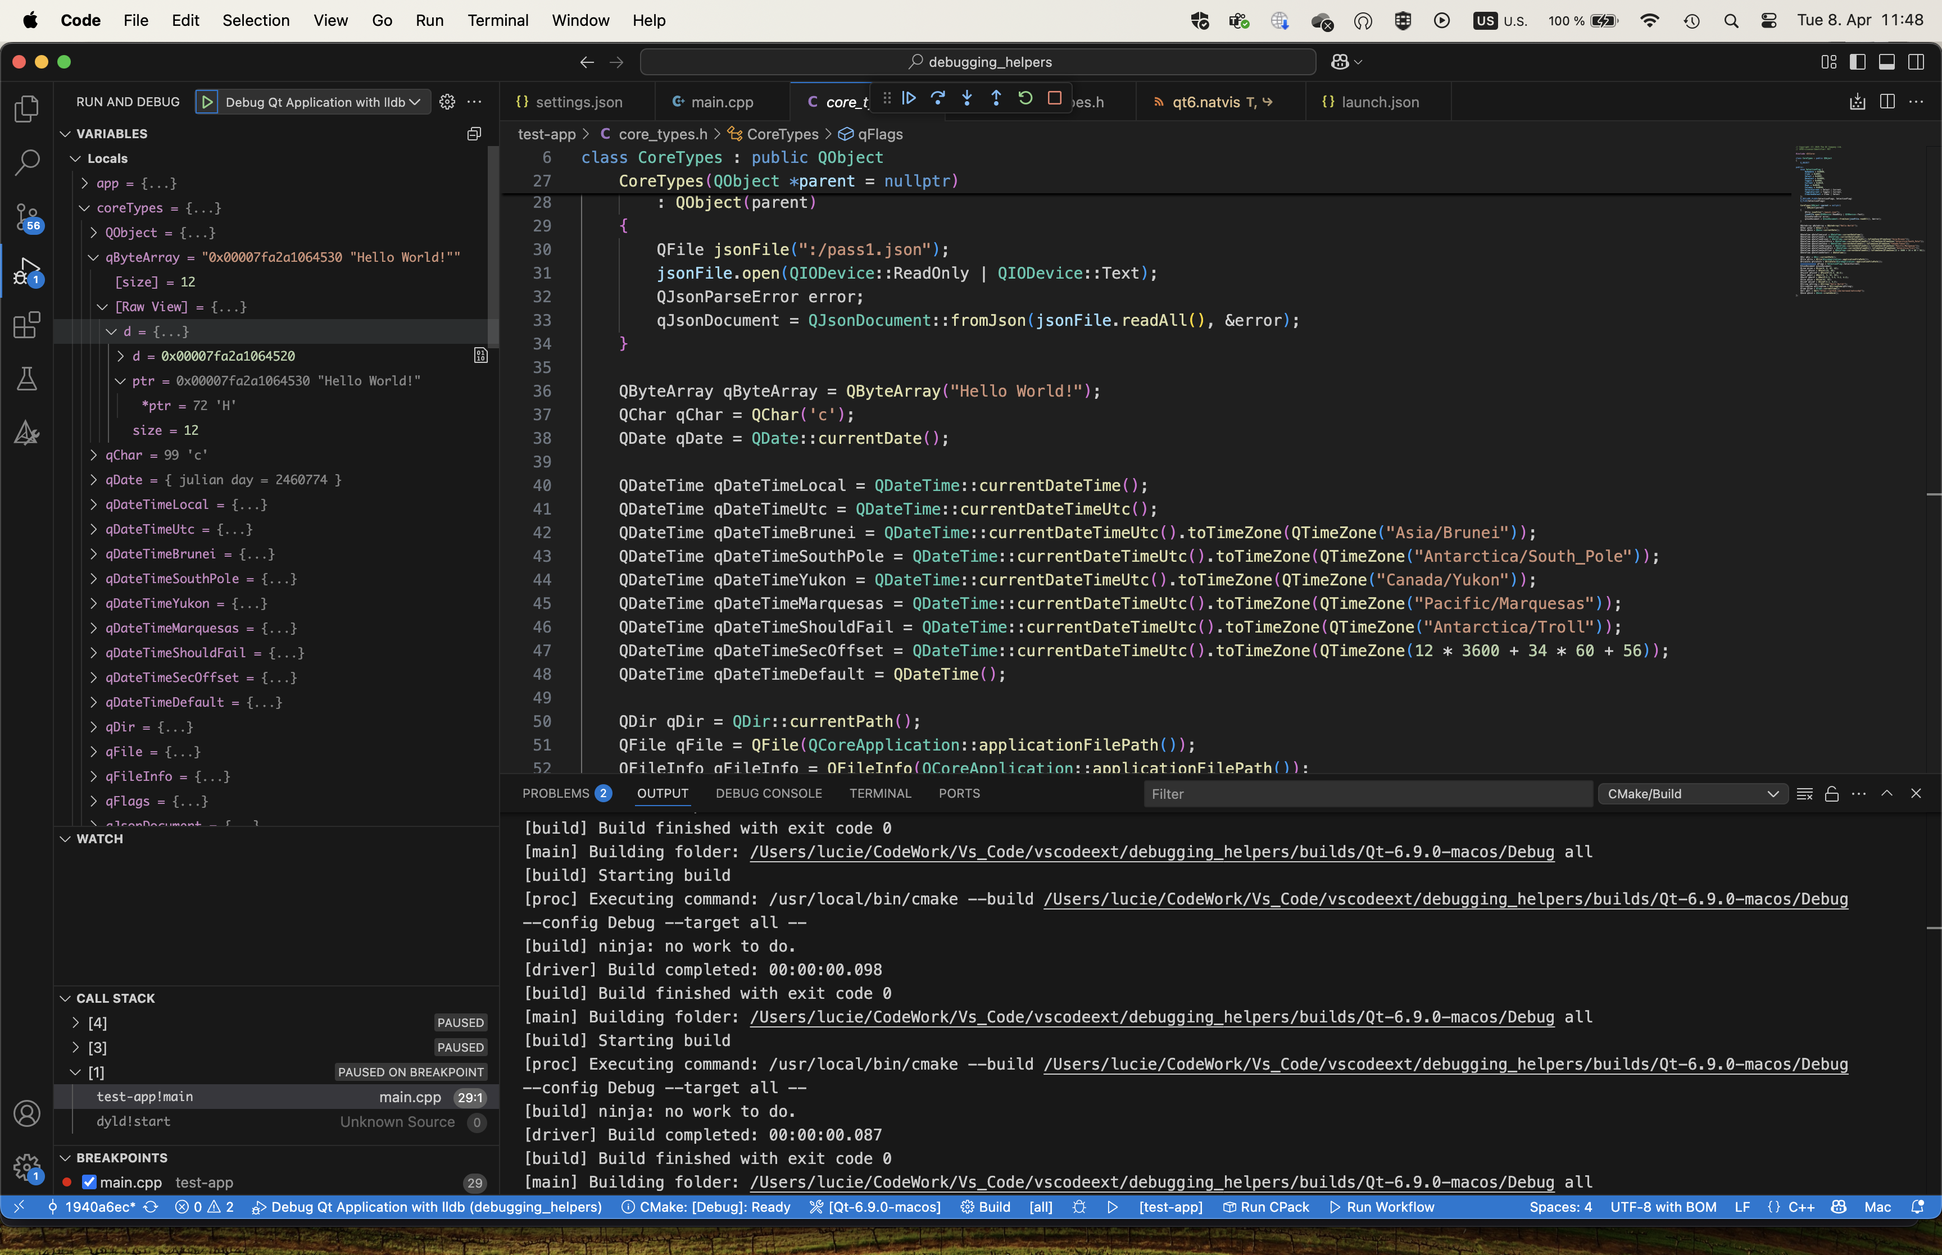View binary data icon for d variable
The image size is (1942, 1255).
pyautogui.click(x=481, y=355)
